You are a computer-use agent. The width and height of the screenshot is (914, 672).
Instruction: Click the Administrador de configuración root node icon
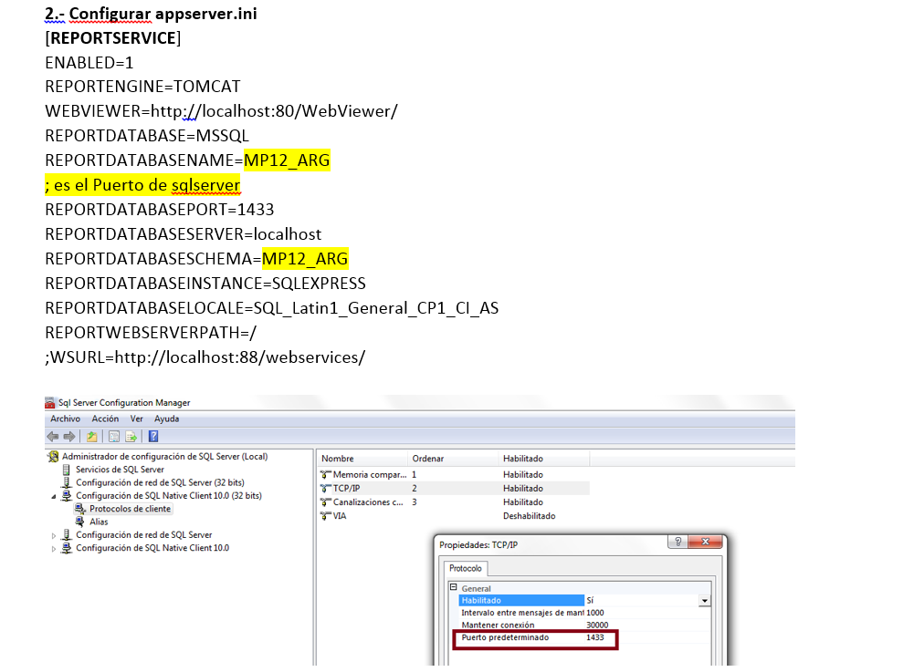[x=54, y=457]
